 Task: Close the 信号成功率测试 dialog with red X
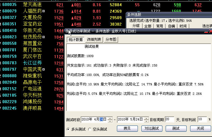pyautogui.click(x=211, y=31)
